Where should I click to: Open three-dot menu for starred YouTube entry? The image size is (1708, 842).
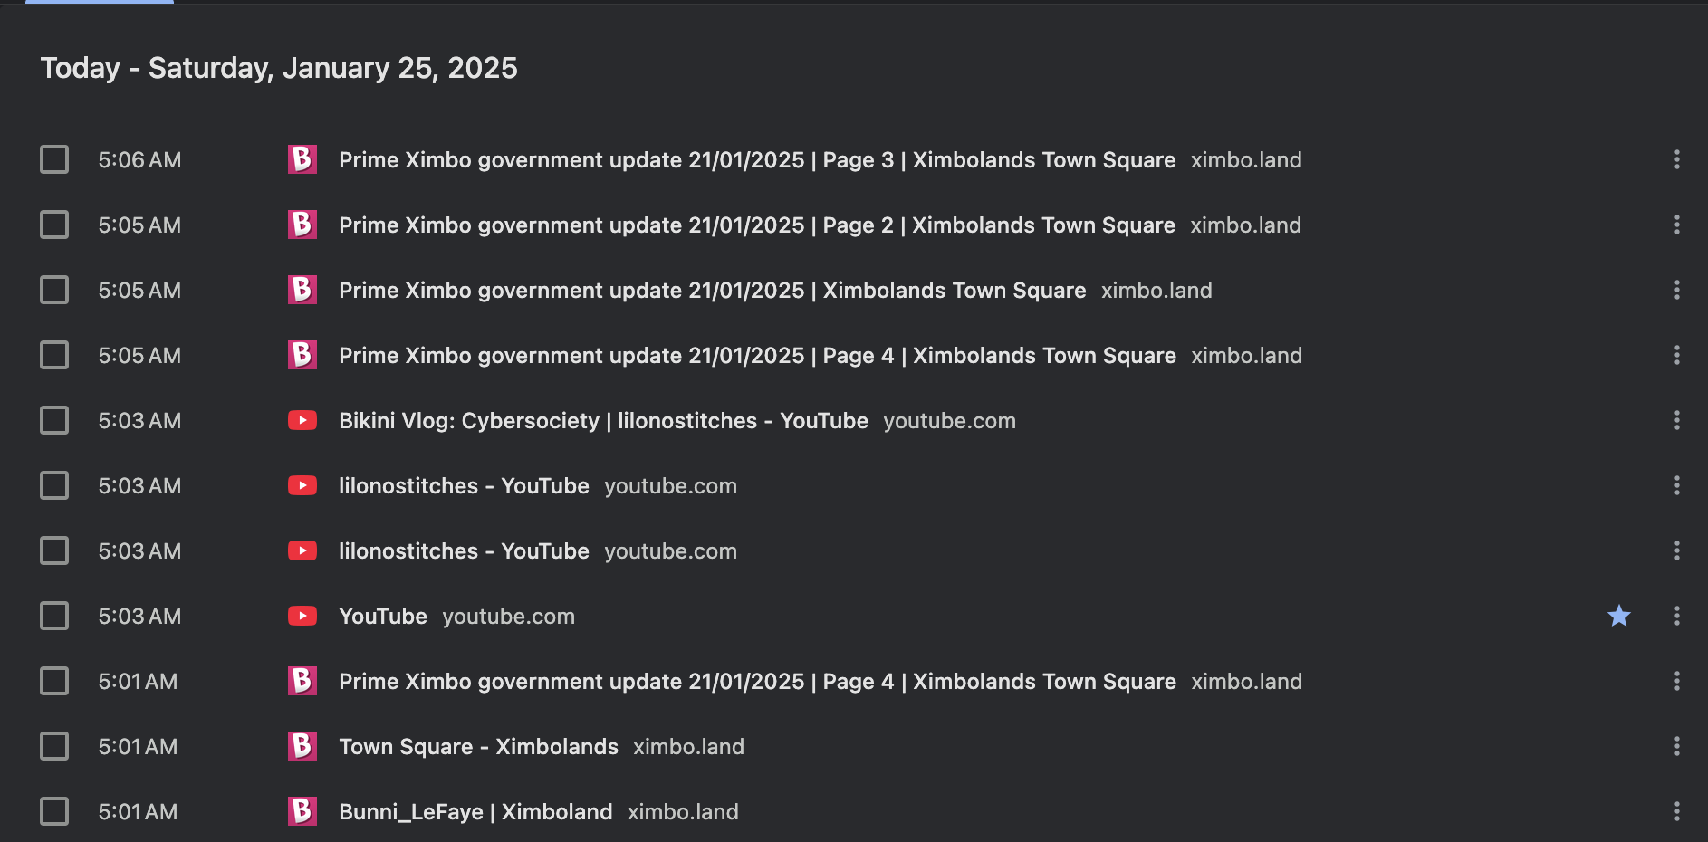tap(1677, 616)
